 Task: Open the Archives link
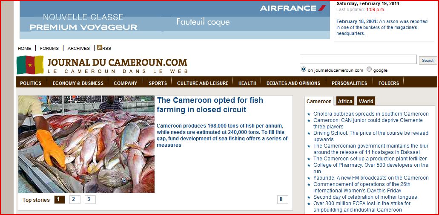click(79, 48)
